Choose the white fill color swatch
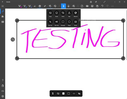Viewport: 127px width, 99px height. pyautogui.click(x=63, y=94)
